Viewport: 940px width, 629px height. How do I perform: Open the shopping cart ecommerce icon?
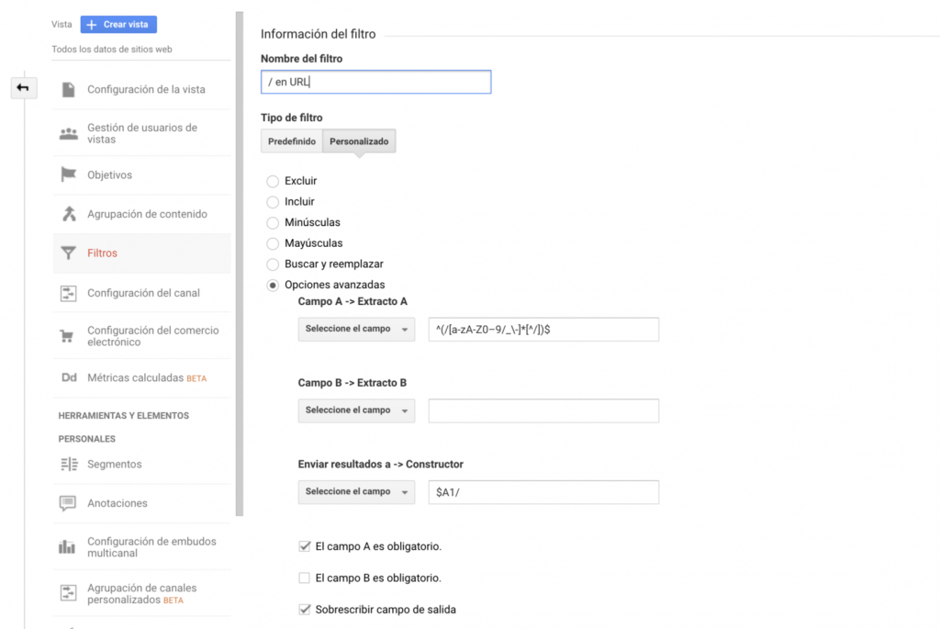pyautogui.click(x=68, y=336)
